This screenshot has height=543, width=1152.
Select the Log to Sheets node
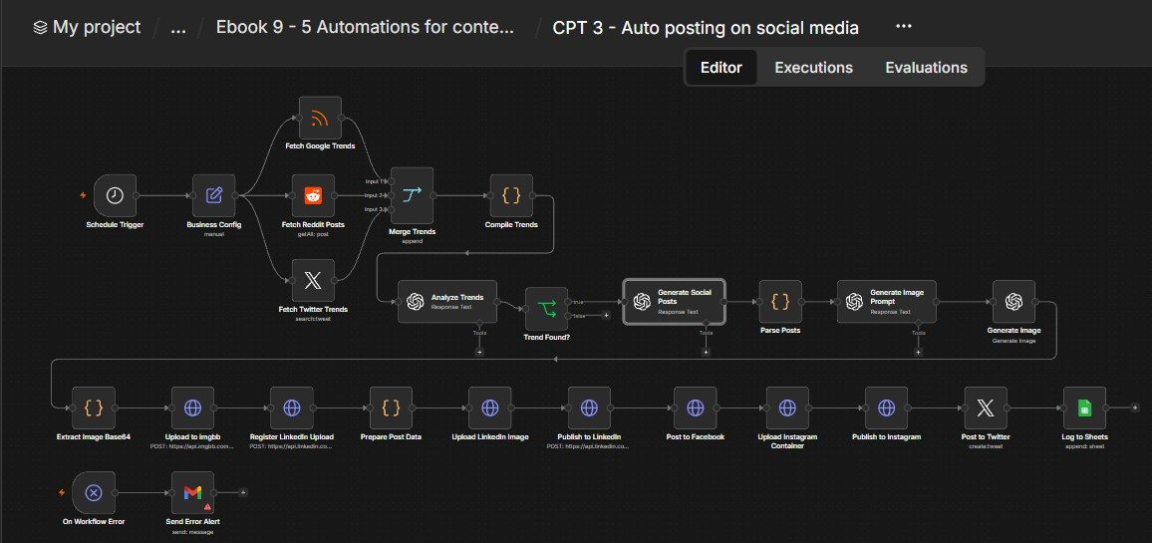pyautogui.click(x=1084, y=407)
